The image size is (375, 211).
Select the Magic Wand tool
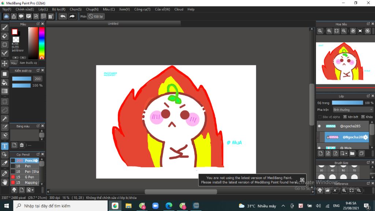(4, 119)
